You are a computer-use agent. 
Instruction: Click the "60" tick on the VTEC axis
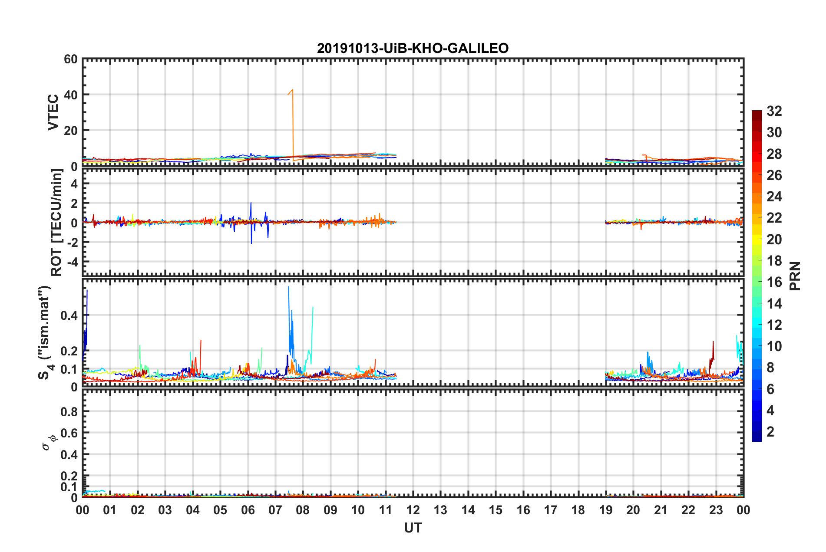[71, 59]
